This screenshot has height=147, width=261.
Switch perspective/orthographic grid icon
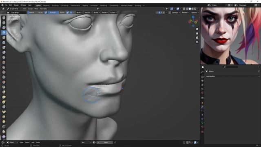tap(197, 42)
